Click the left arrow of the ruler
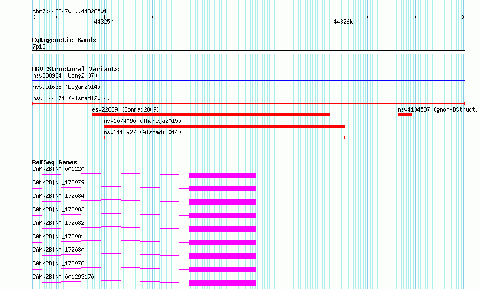Image resolution: width=480 pixels, height=289 pixels. (33, 17)
